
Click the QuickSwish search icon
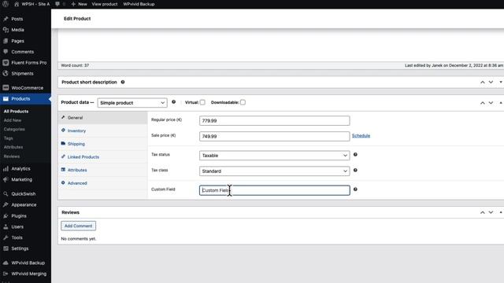(x=6, y=194)
